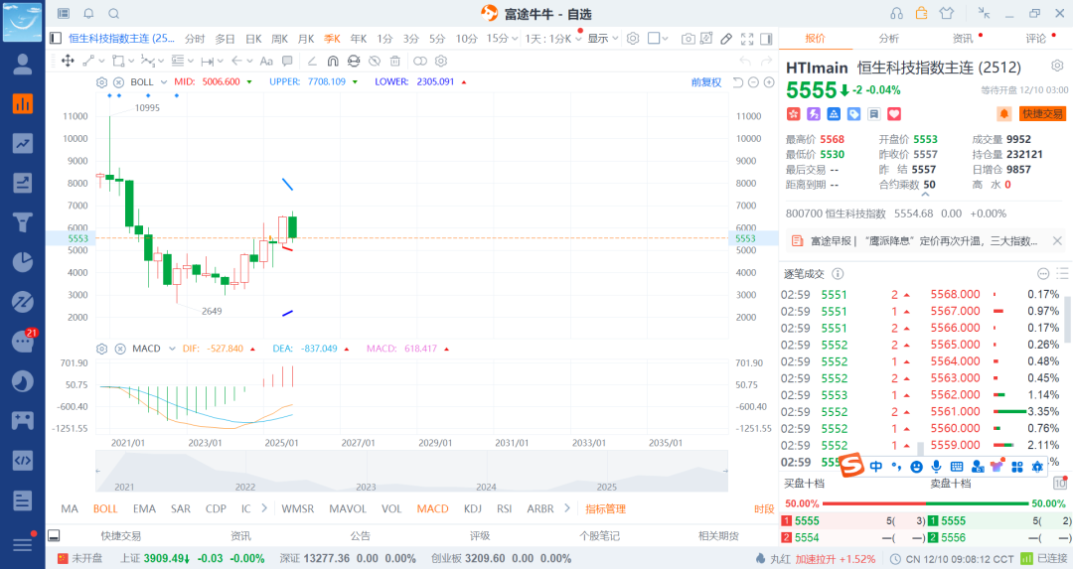This screenshot has width=1073, height=569.
Task: Collapse quote details with up chevron
Action: [x=925, y=195]
